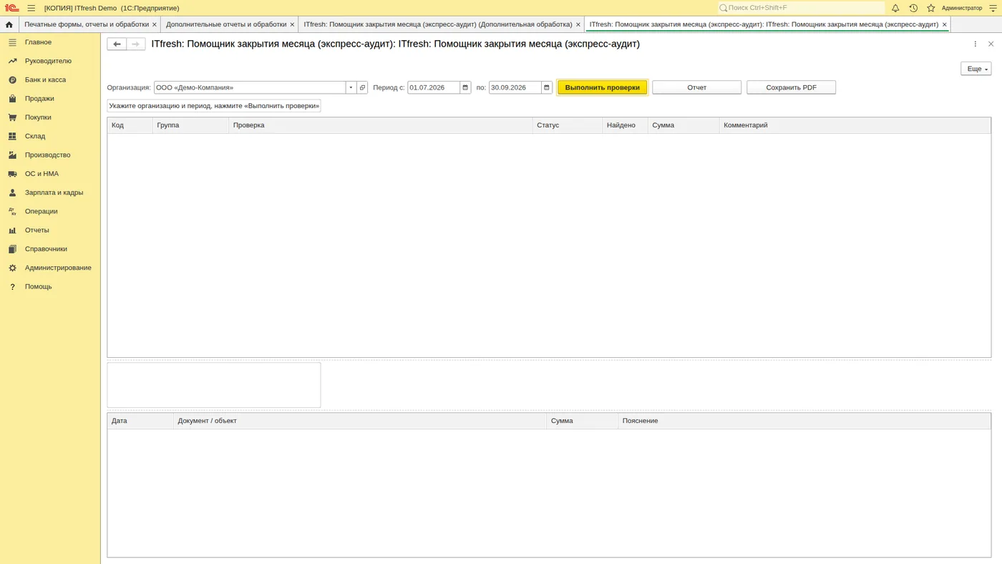Click the Отчет button
The image size is (1002, 564).
pos(696,87)
